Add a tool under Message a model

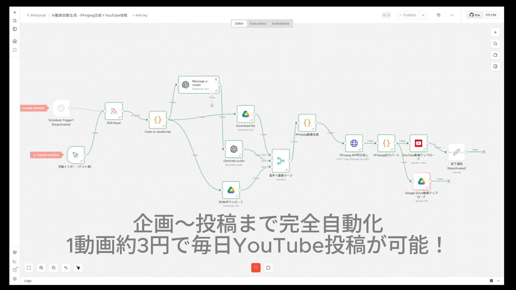(x=212, y=105)
